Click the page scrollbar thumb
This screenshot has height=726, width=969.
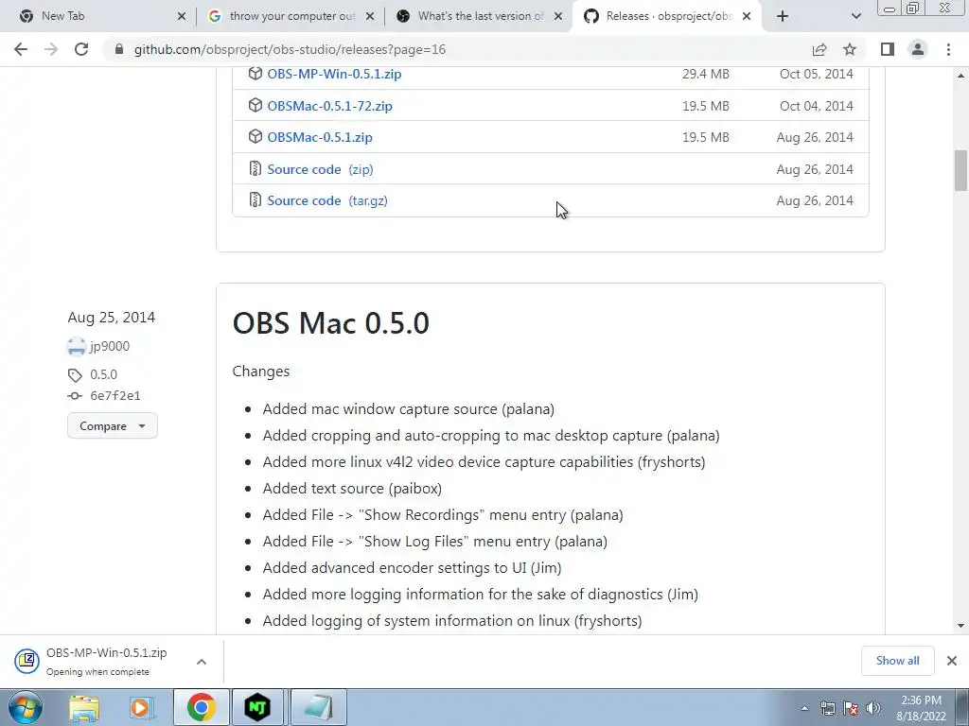click(x=960, y=170)
